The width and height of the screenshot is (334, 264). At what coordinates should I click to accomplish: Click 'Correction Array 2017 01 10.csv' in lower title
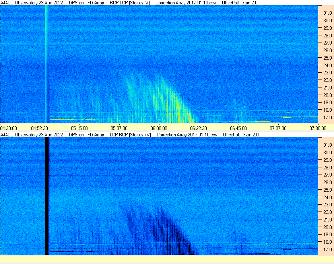click(x=187, y=135)
